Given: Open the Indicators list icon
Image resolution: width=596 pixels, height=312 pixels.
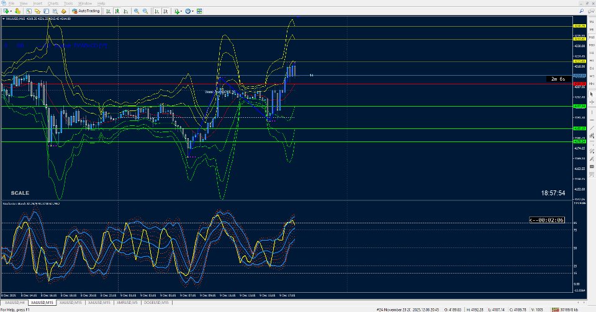Looking at the screenshot, I should (x=177, y=11).
